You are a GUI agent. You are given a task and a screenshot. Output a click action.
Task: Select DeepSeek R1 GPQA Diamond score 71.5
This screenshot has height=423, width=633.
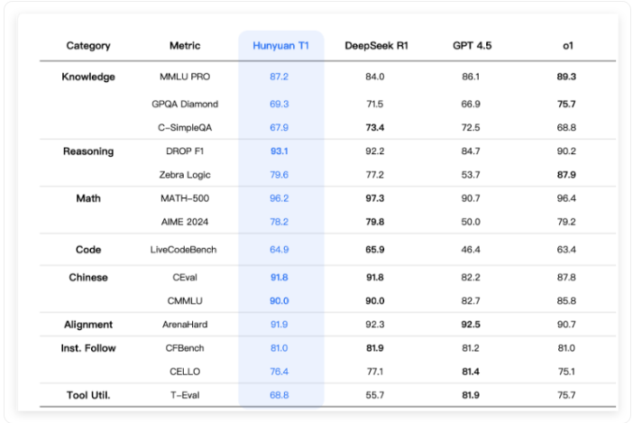pyautogui.click(x=374, y=104)
